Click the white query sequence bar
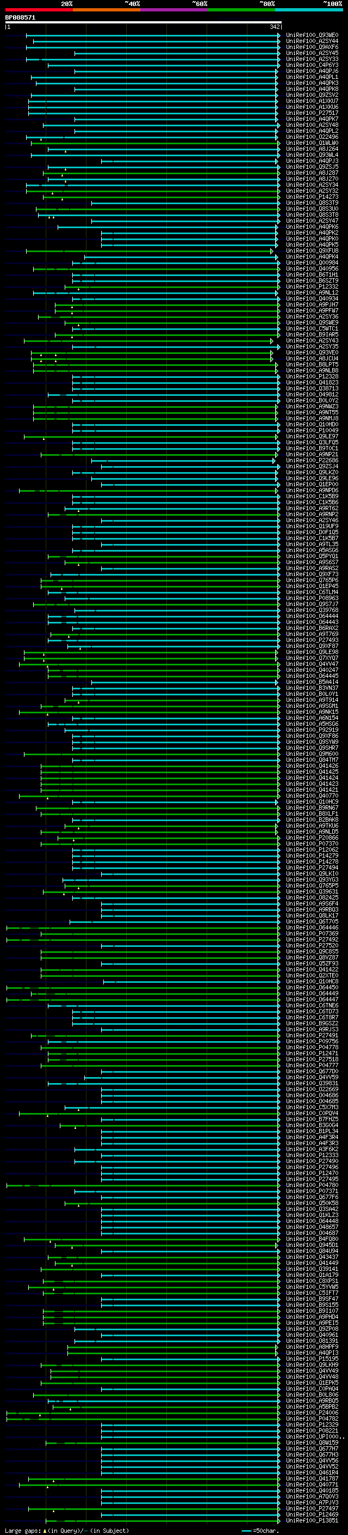Viewport: 348px width, 1535px height. (x=144, y=23)
